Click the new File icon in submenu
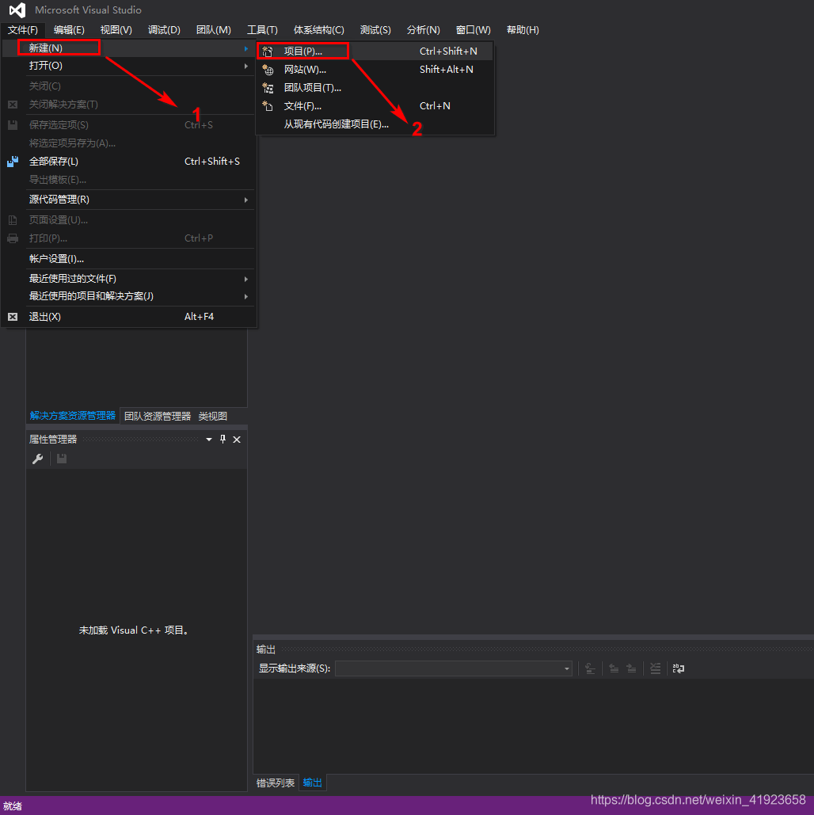The height and width of the screenshot is (815, 814). (268, 105)
